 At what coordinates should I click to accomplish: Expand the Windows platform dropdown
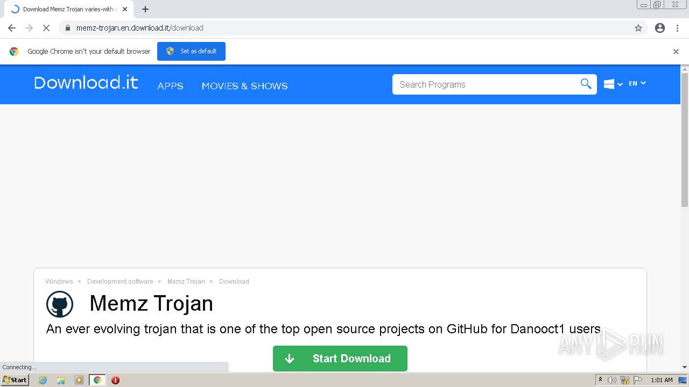click(613, 84)
